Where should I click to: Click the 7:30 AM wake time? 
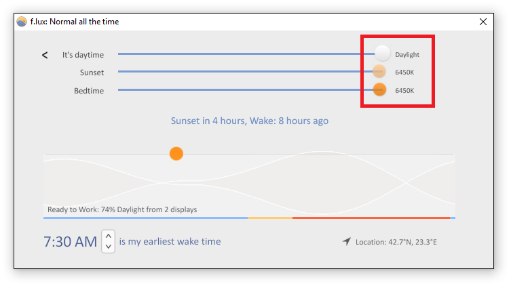[x=71, y=242]
